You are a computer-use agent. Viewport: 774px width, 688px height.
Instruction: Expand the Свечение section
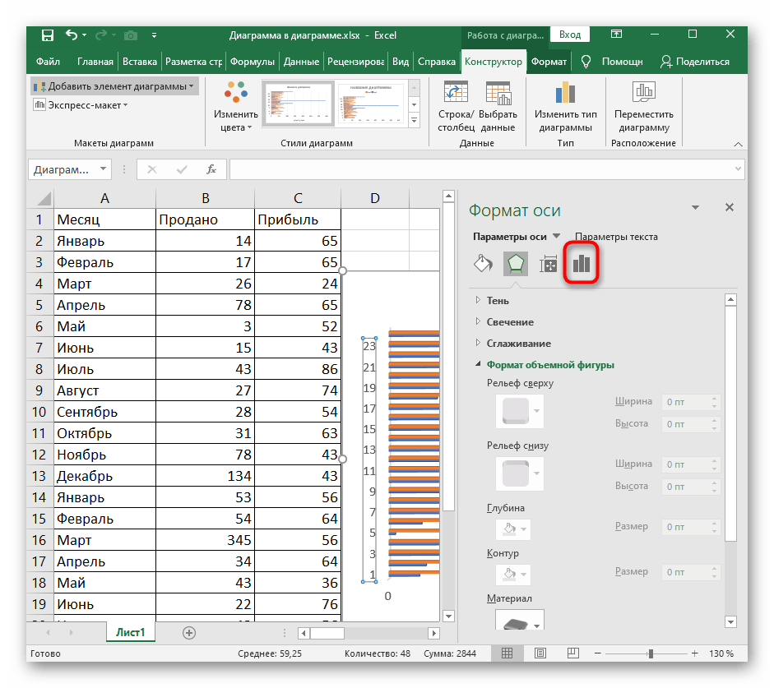coord(478,321)
